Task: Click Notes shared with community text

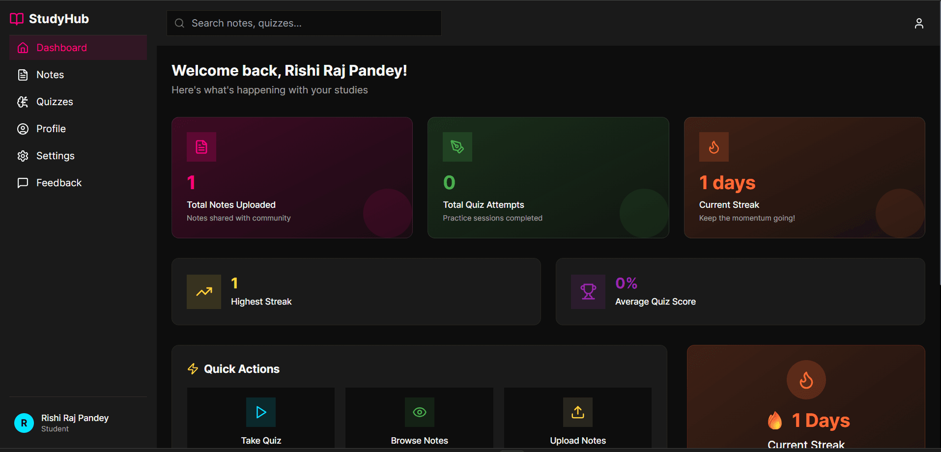Action: (x=239, y=218)
